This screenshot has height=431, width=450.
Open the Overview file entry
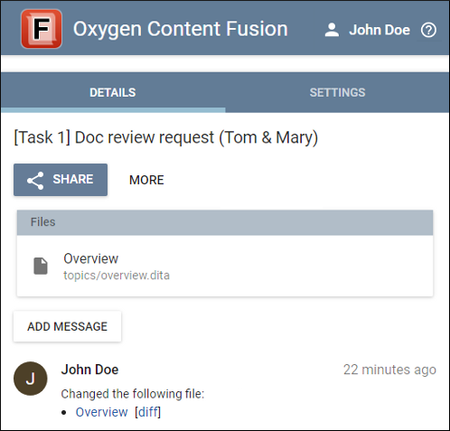(x=225, y=266)
